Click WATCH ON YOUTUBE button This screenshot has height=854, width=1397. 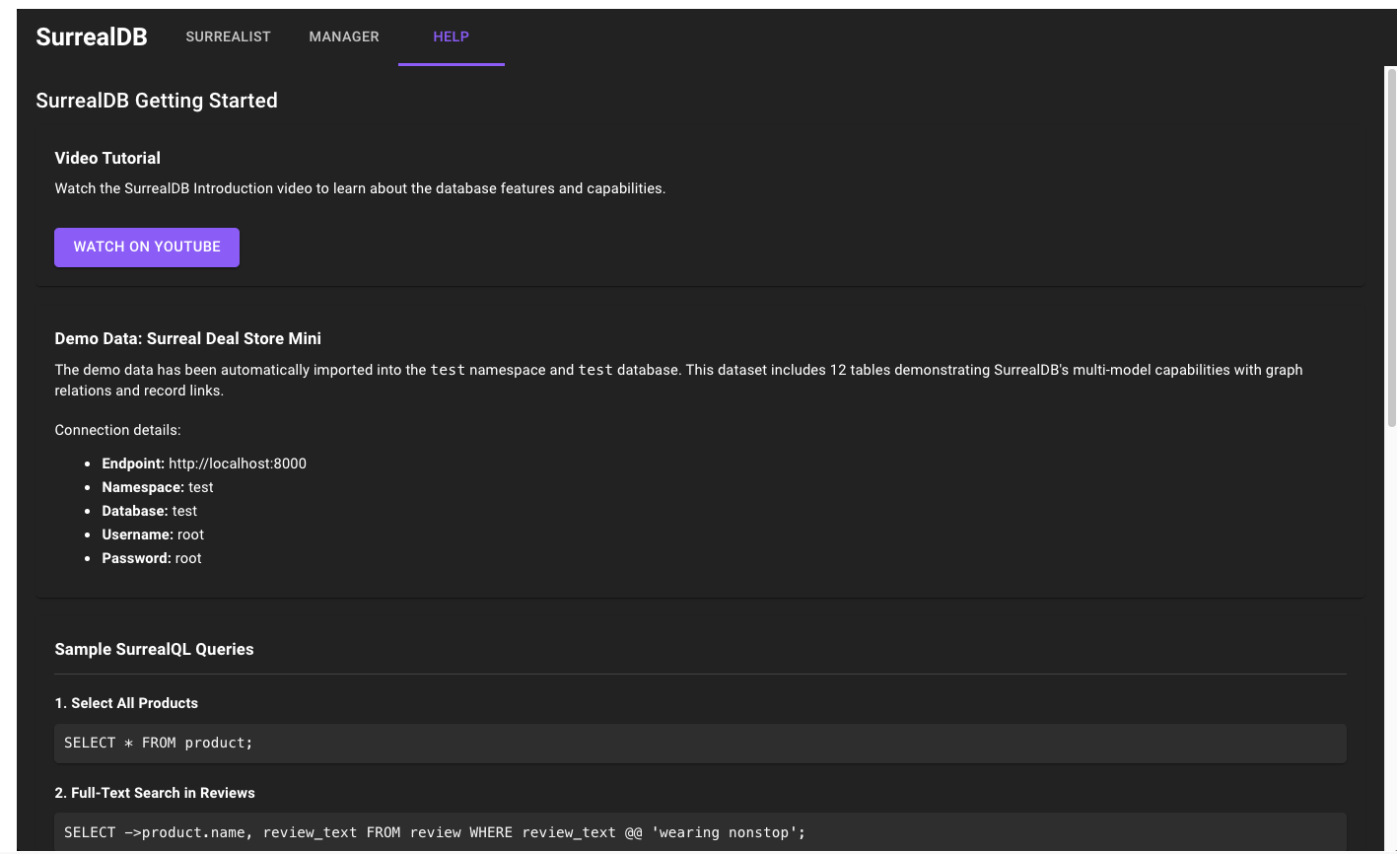146,247
